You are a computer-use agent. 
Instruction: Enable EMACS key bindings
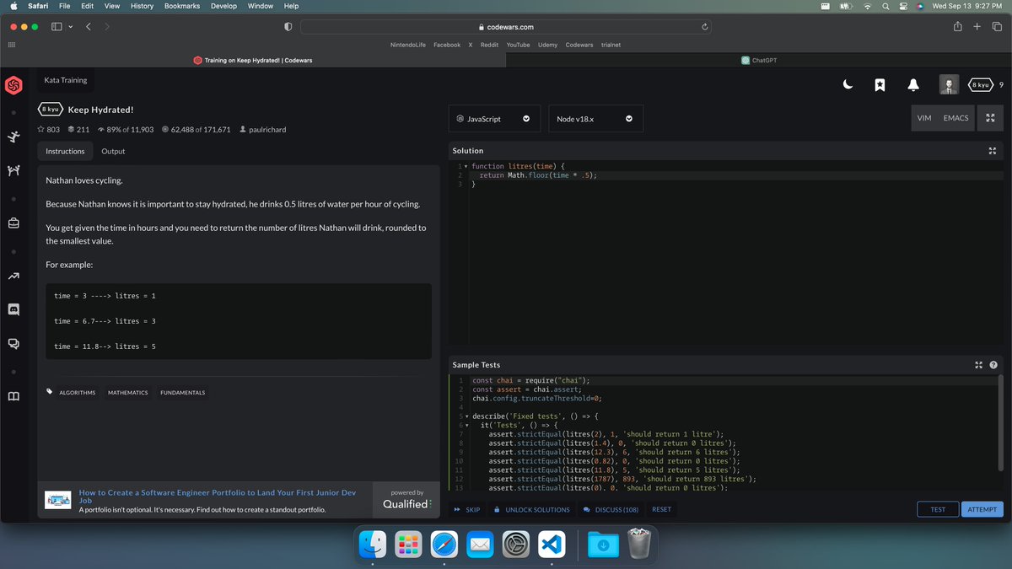955,118
